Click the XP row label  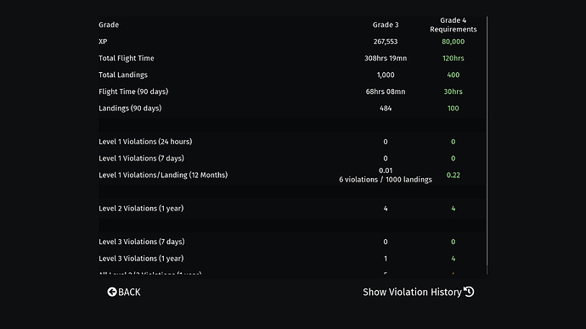pyautogui.click(x=103, y=42)
